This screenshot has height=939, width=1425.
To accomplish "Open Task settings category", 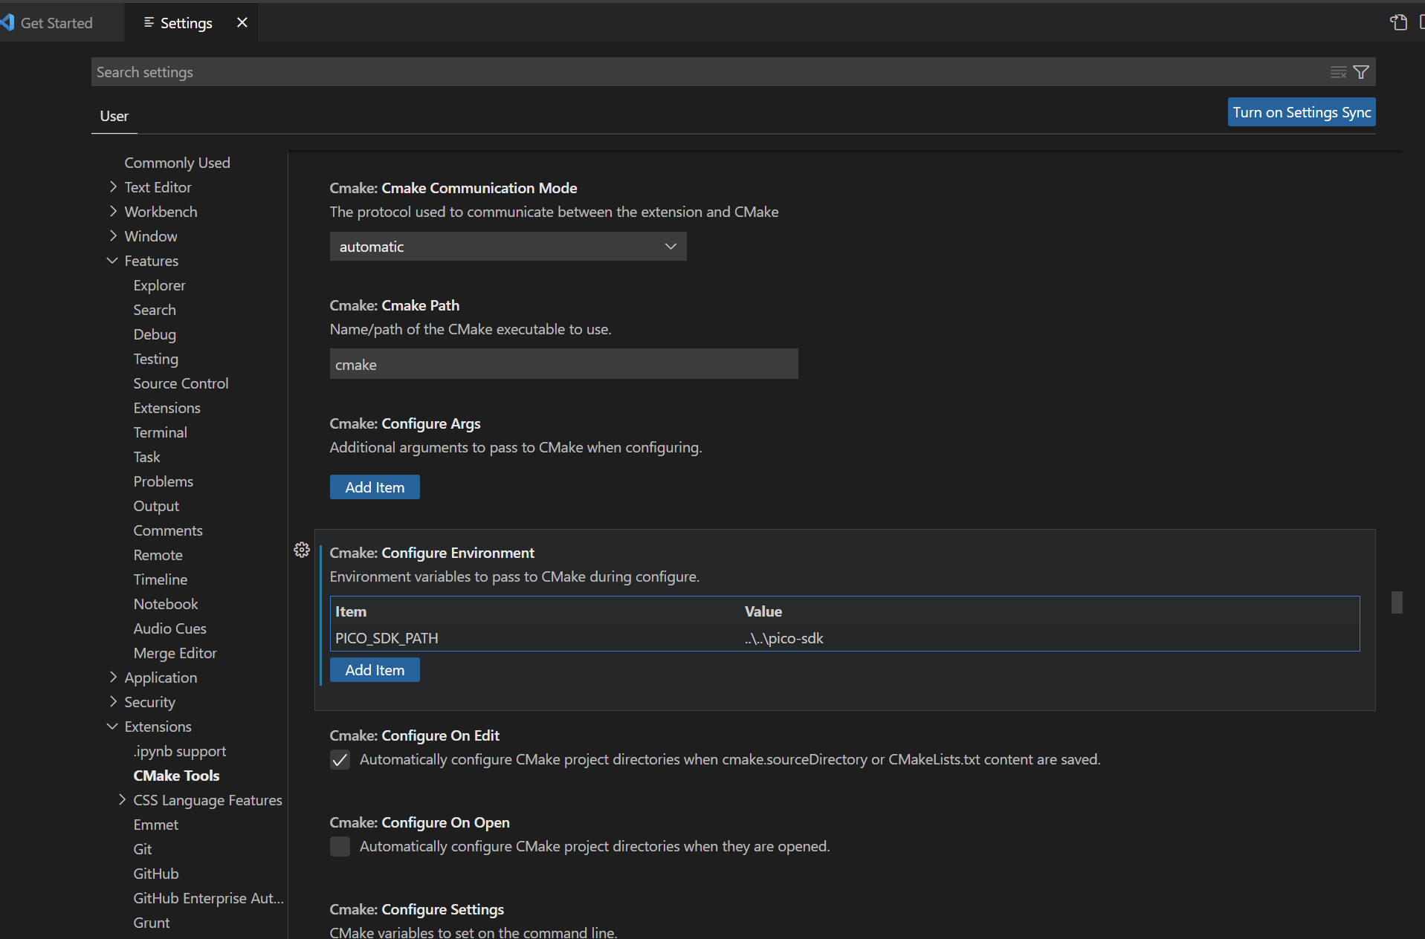I will (x=146, y=456).
